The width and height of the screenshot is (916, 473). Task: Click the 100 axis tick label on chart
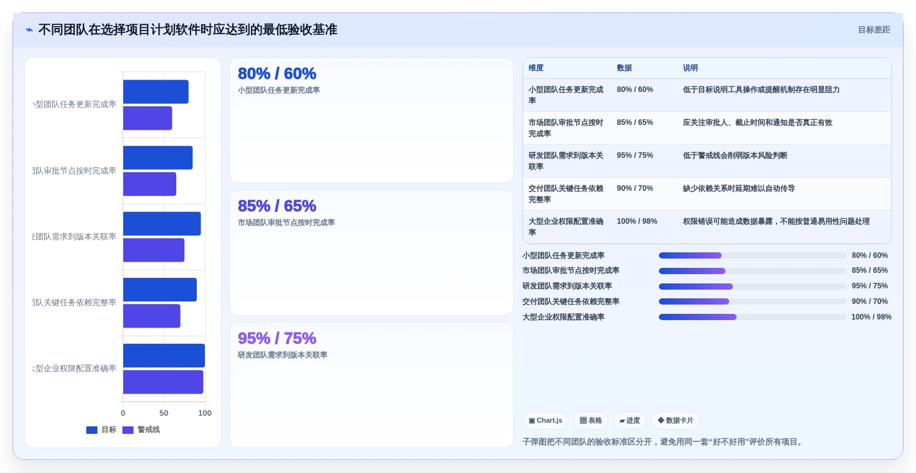click(205, 413)
